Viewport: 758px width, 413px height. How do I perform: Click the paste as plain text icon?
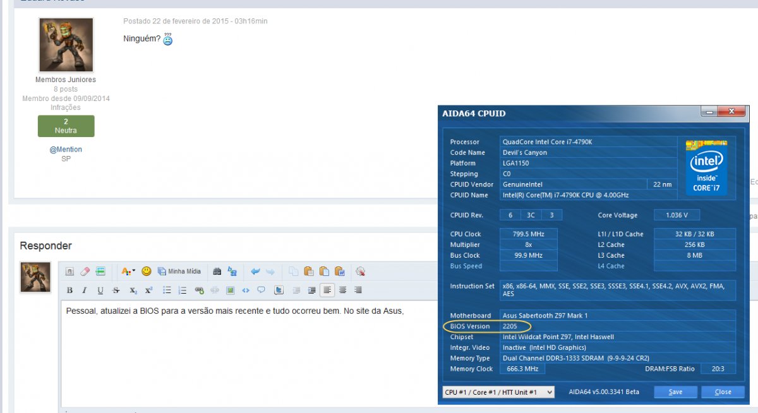coord(324,272)
